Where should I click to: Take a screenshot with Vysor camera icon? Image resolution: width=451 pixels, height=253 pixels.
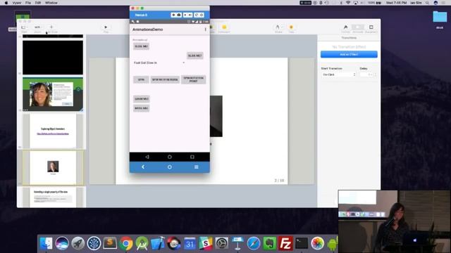point(179,15)
